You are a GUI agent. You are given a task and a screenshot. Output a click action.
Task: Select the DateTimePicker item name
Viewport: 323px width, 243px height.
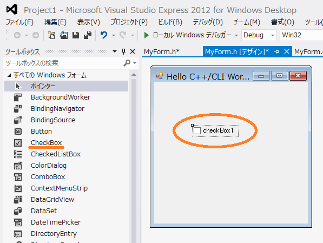(56, 222)
